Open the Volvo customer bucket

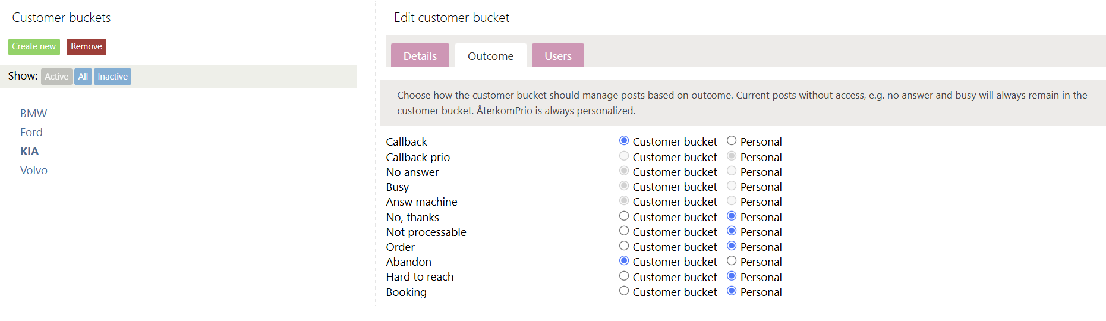click(34, 170)
